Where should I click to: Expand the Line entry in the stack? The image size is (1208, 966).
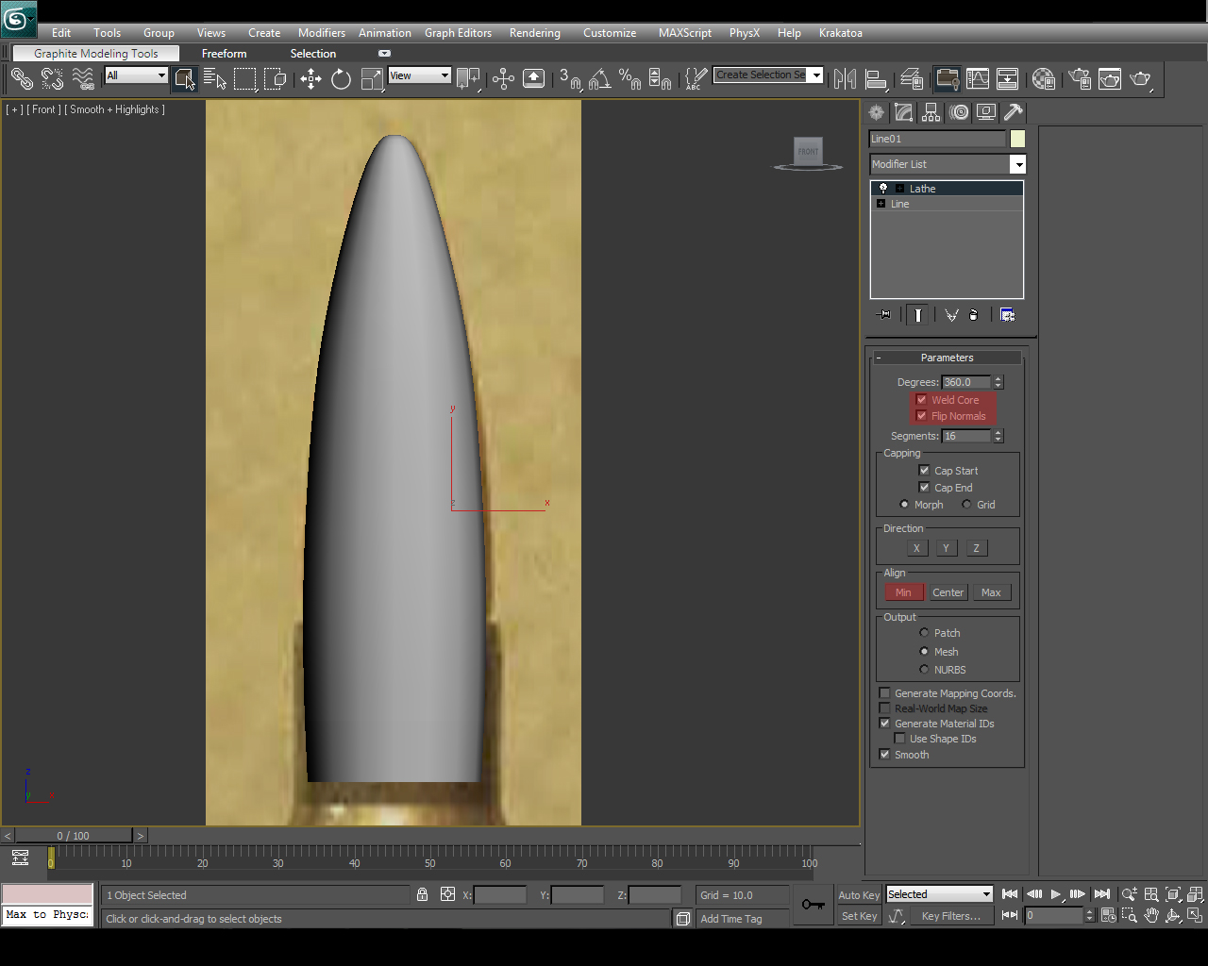tap(882, 204)
